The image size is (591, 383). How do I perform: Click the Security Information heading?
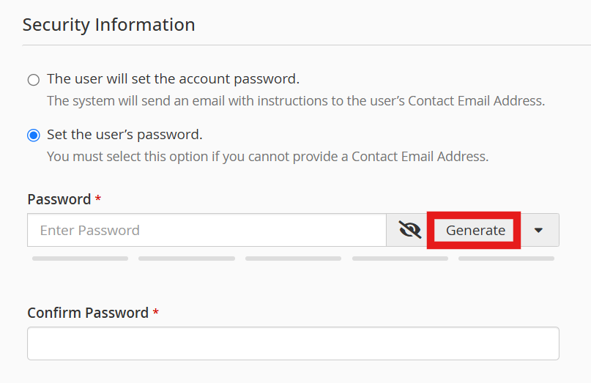[108, 24]
